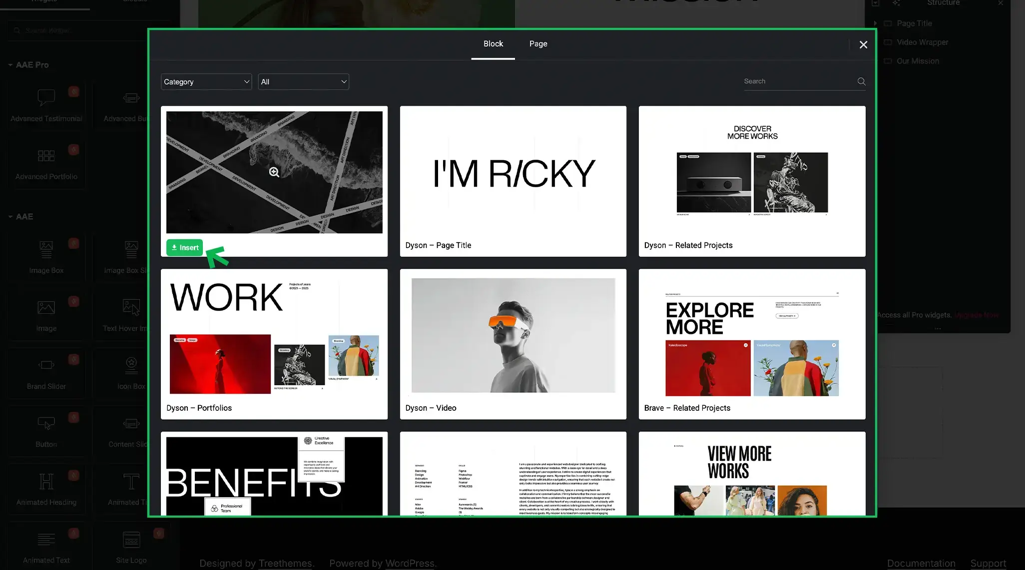The height and width of the screenshot is (570, 1025).
Task: Select the Advanced Testimonial widget icon
Action: (x=46, y=97)
